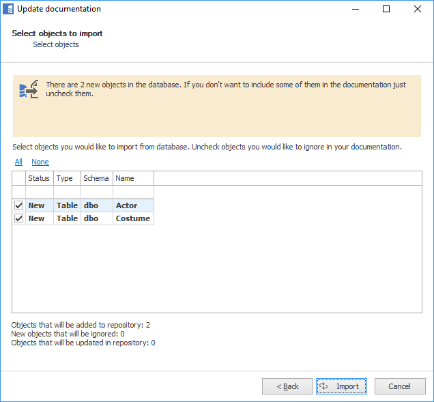Click the filter field under Schema column

point(96,192)
